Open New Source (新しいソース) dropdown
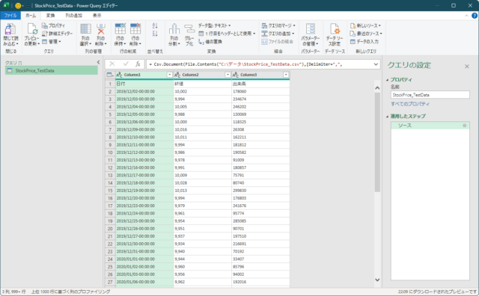The image size is (479, 296). pos(365,25)
